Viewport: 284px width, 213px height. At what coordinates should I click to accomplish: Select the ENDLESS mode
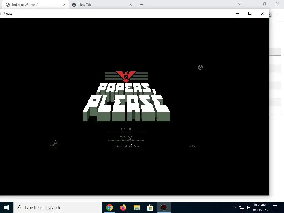(126, 138)
